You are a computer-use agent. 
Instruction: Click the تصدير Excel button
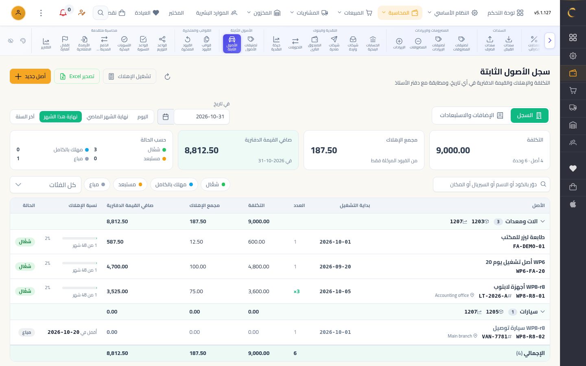tap(77, 76)
